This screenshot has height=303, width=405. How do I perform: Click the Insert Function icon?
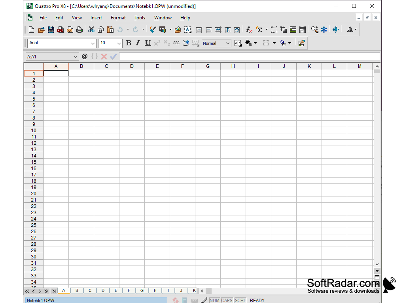click(249, 29)
